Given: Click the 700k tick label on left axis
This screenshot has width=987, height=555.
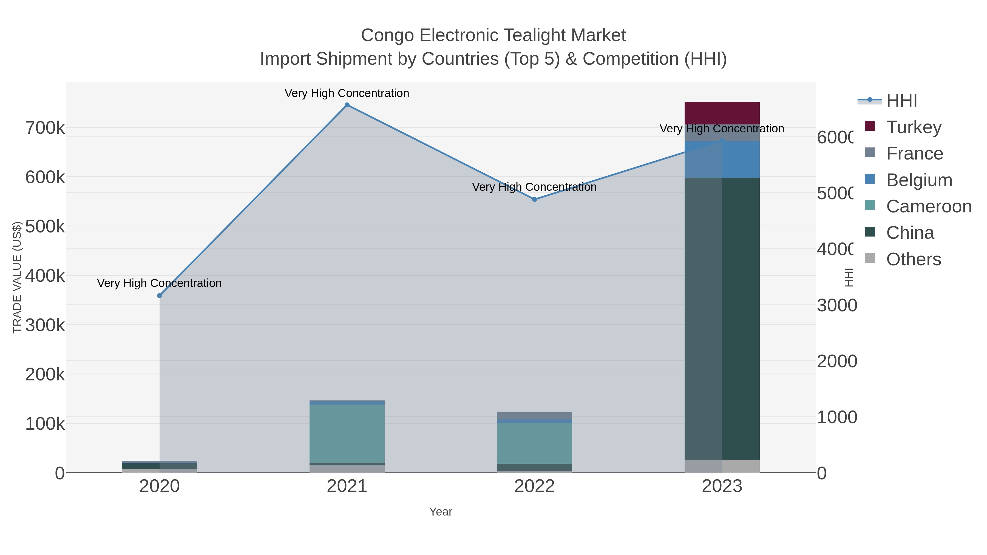Looking at the screenshot, I should pyautogui.click(x=45, y=128).
